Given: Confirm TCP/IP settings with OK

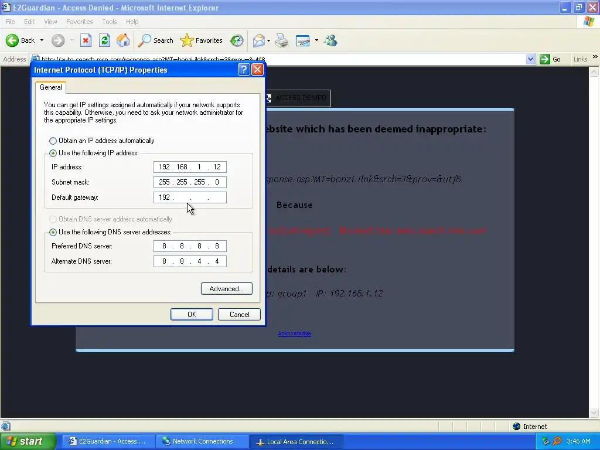Looking at the screenshot, I should (x=192, y=314).
